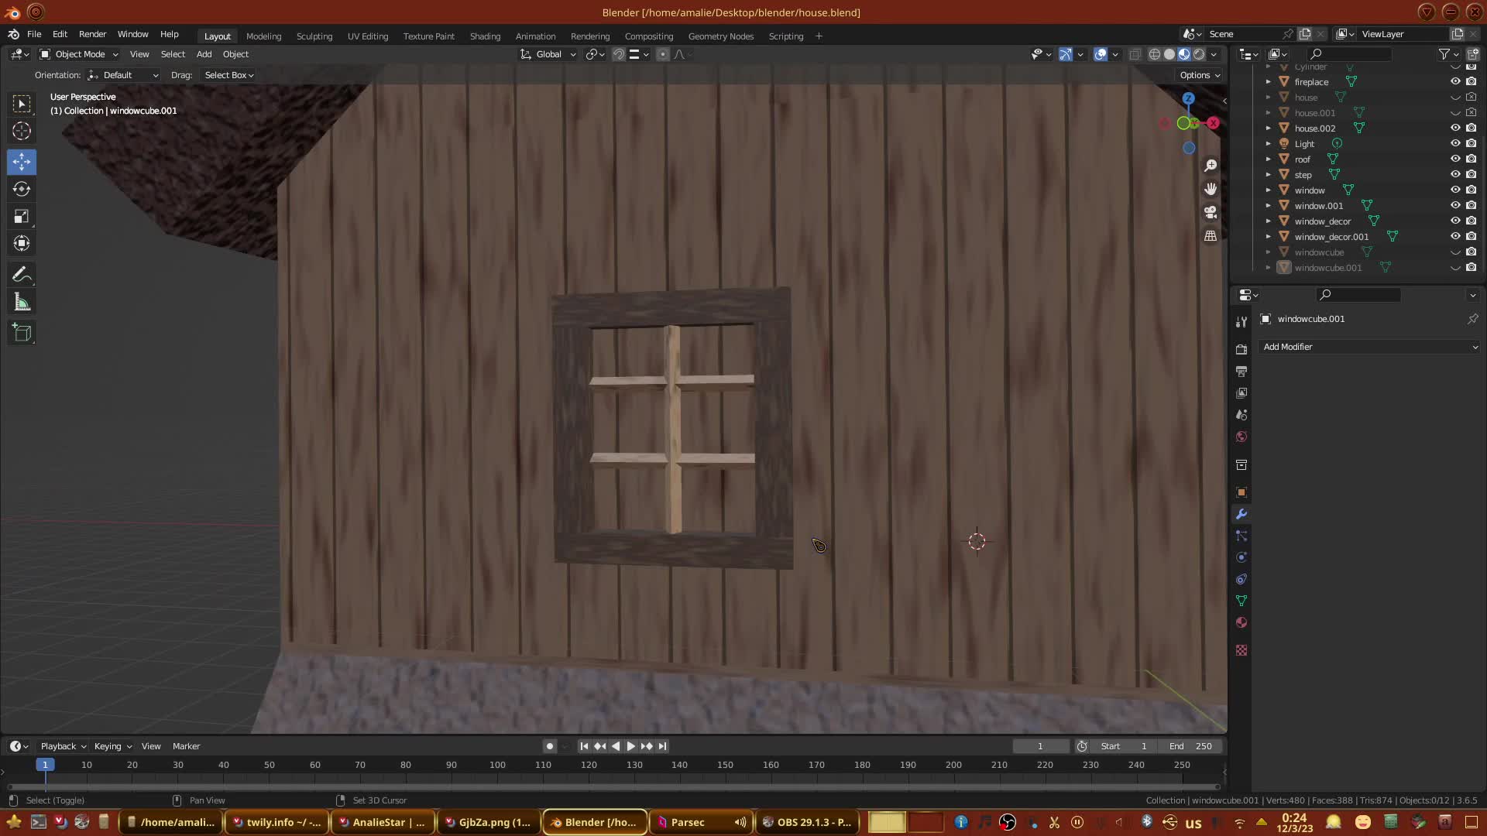This screenshot has height=836, width=1487.
Task: Click frame 100 on the timeline
Action: pos(497,765)
